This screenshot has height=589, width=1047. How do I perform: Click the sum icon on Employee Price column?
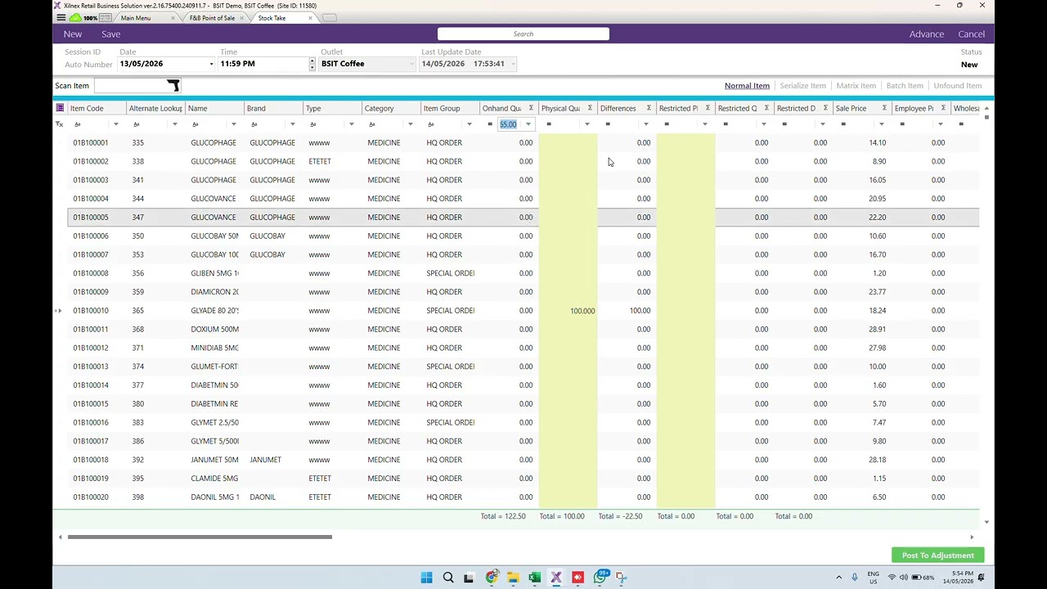[x=943, y=108]
